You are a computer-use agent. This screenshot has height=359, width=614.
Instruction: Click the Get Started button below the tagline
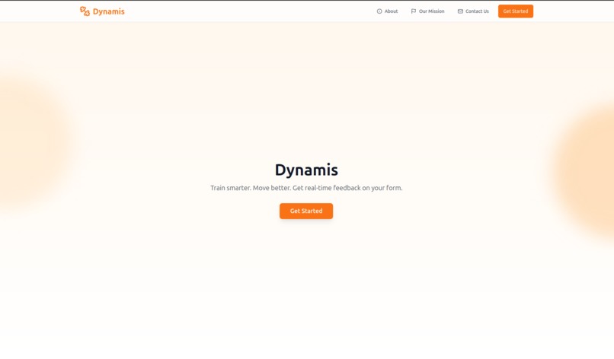point(306,211)
